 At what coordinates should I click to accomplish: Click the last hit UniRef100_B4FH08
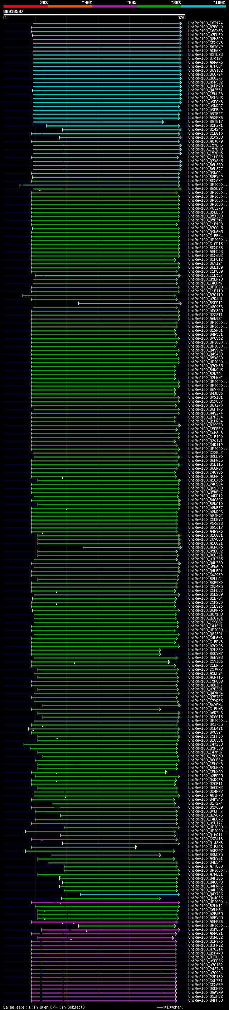[205, 1000]
